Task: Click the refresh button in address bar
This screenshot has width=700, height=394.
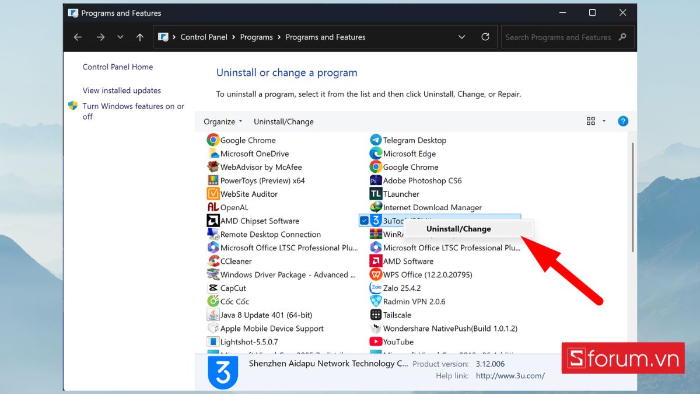Action: (485, 37)
